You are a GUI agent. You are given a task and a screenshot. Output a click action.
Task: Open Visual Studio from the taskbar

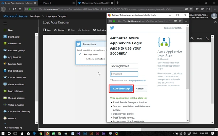pos(79,133)
